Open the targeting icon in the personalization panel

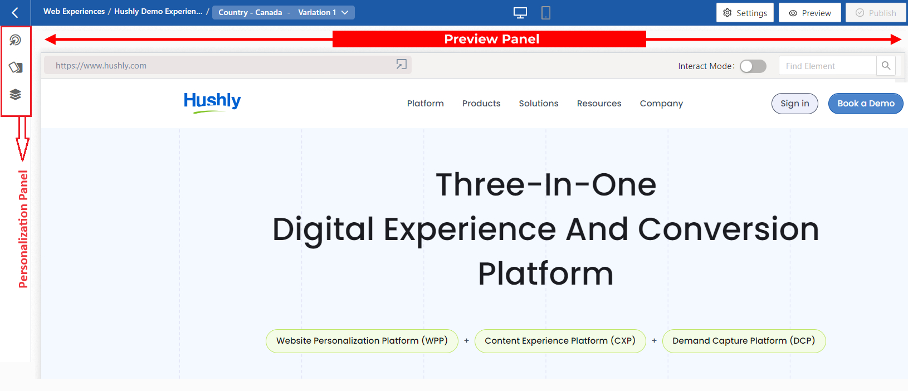coord(16,40)
